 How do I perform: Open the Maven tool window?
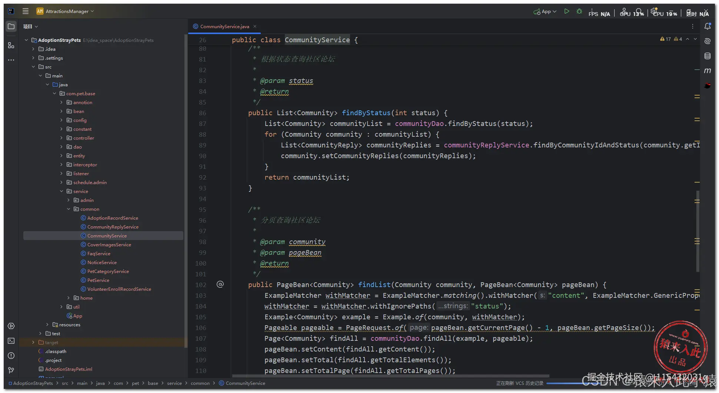708,71
